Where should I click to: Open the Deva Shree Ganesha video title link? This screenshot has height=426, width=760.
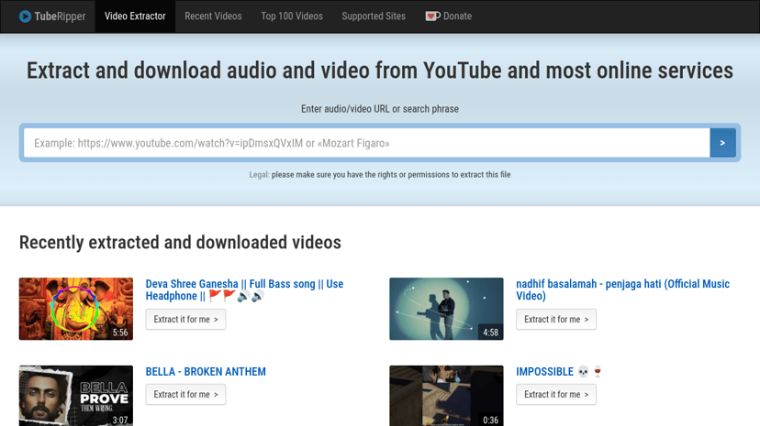point(244,289)
